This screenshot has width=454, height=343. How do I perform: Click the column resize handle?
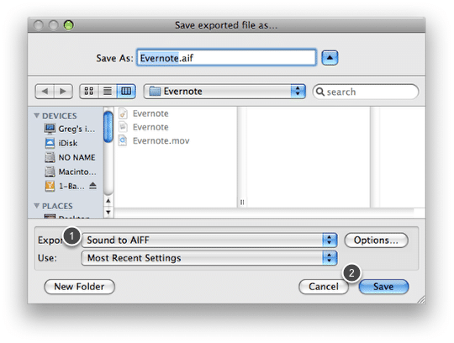pyautogui.click(x=242, y=202)
